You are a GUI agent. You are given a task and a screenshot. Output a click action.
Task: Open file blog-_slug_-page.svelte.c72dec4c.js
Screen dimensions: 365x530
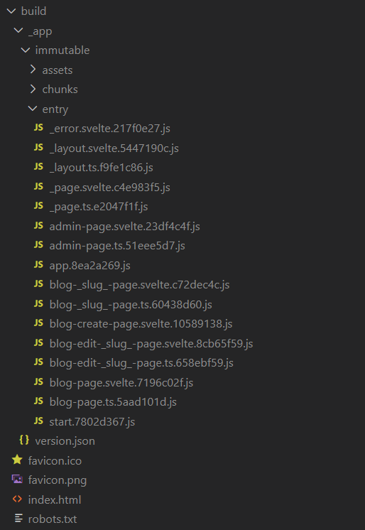pos(140,285)
